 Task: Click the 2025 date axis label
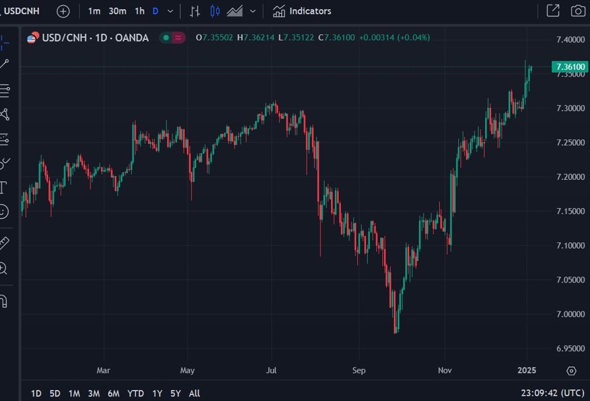pyautogui.click(x=527, y=370)
